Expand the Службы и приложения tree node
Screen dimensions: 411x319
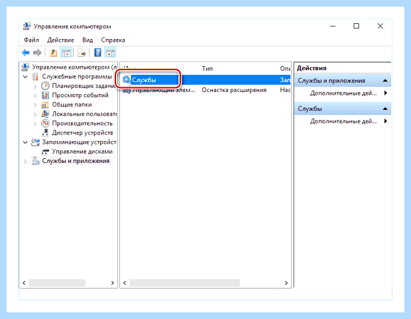tap(25, 161)
